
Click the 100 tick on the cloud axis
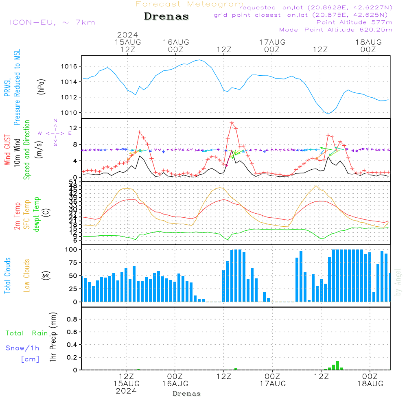[71, 250]
